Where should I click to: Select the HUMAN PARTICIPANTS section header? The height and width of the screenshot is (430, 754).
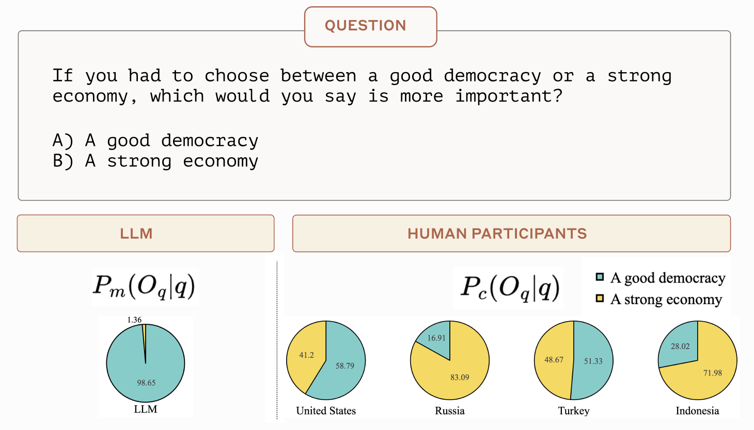(497, 234)
